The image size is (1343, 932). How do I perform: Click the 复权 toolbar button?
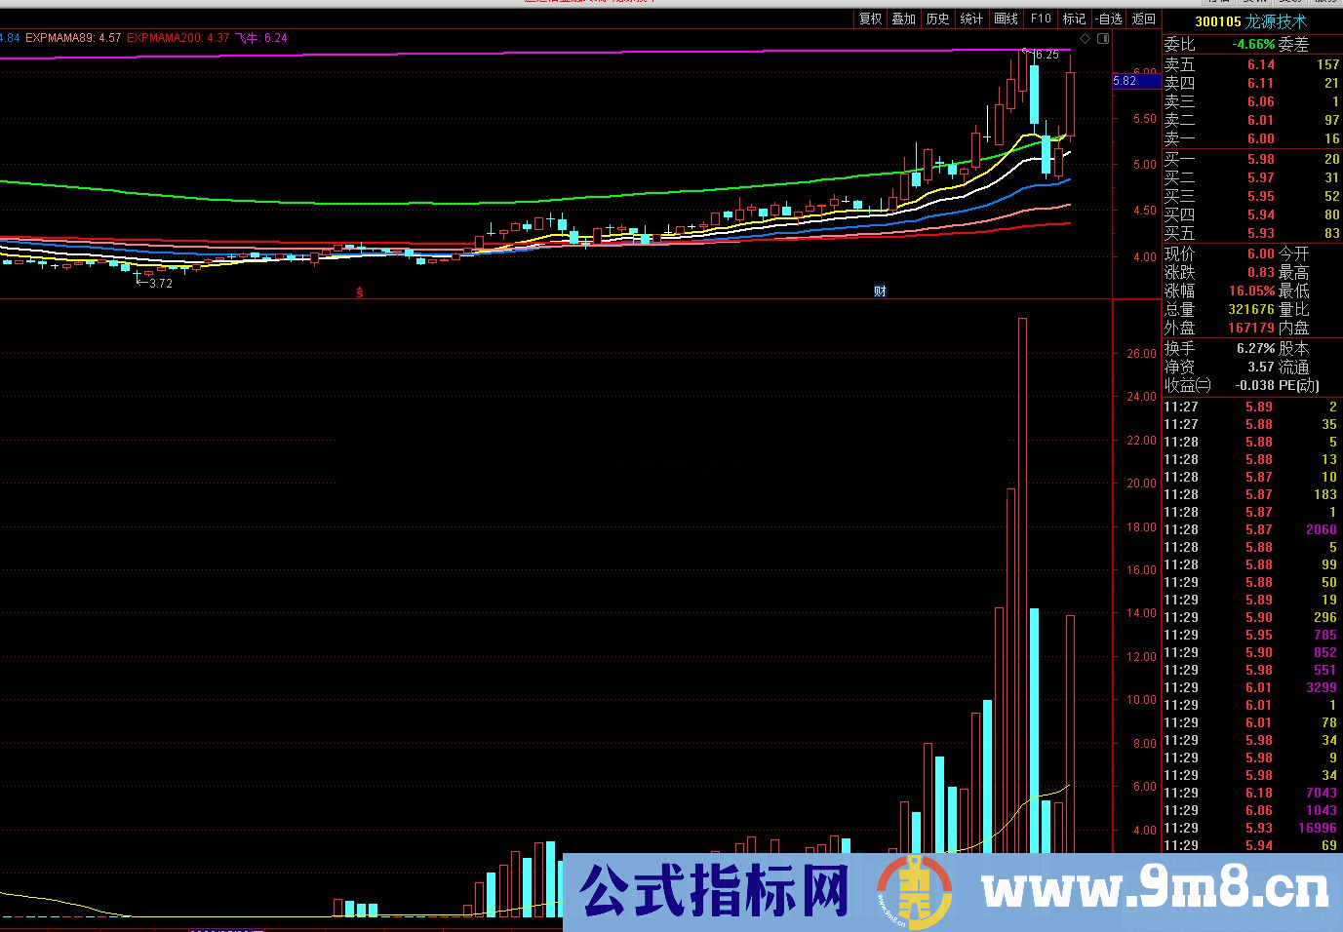[x=870, y=19]
